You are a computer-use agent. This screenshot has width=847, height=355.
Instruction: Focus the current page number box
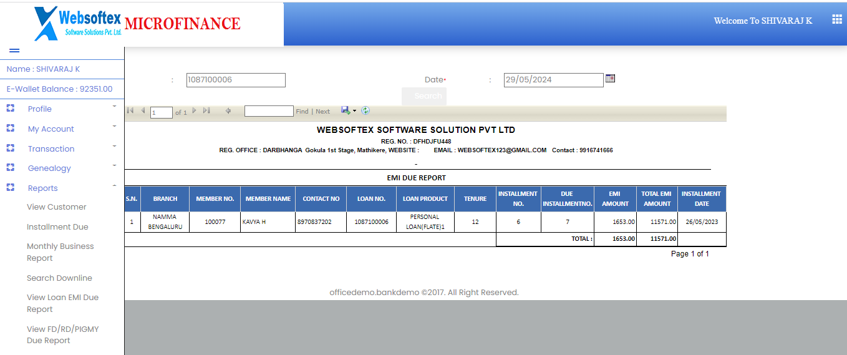[162, 112]
